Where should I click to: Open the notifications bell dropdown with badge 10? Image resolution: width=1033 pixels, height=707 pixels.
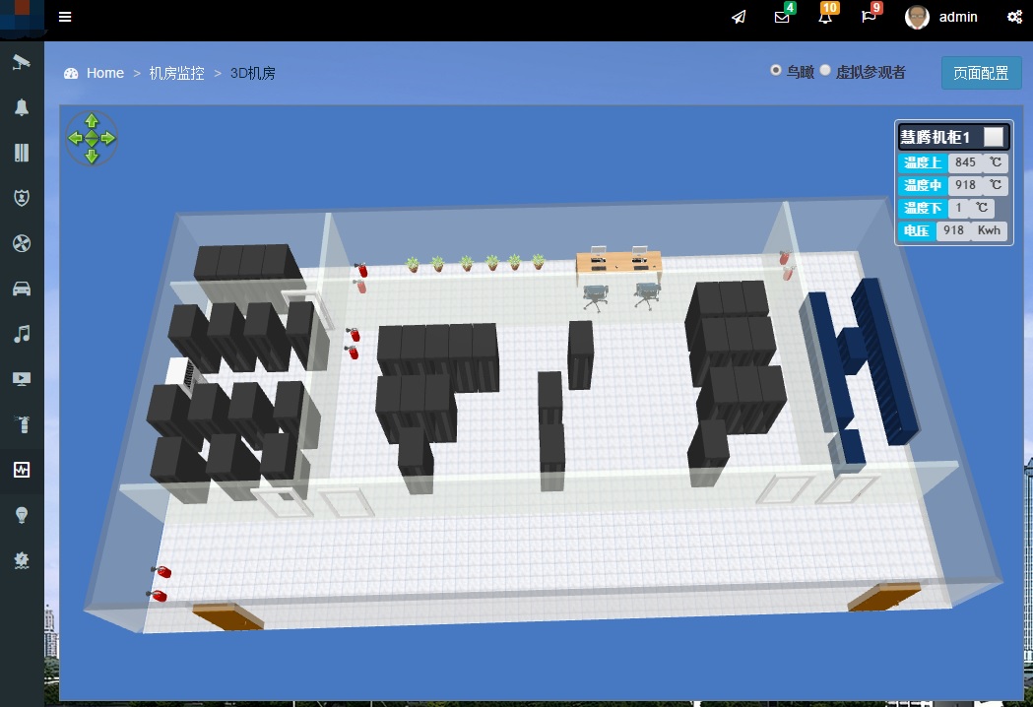pyautogui.click(x=825, y=17)
